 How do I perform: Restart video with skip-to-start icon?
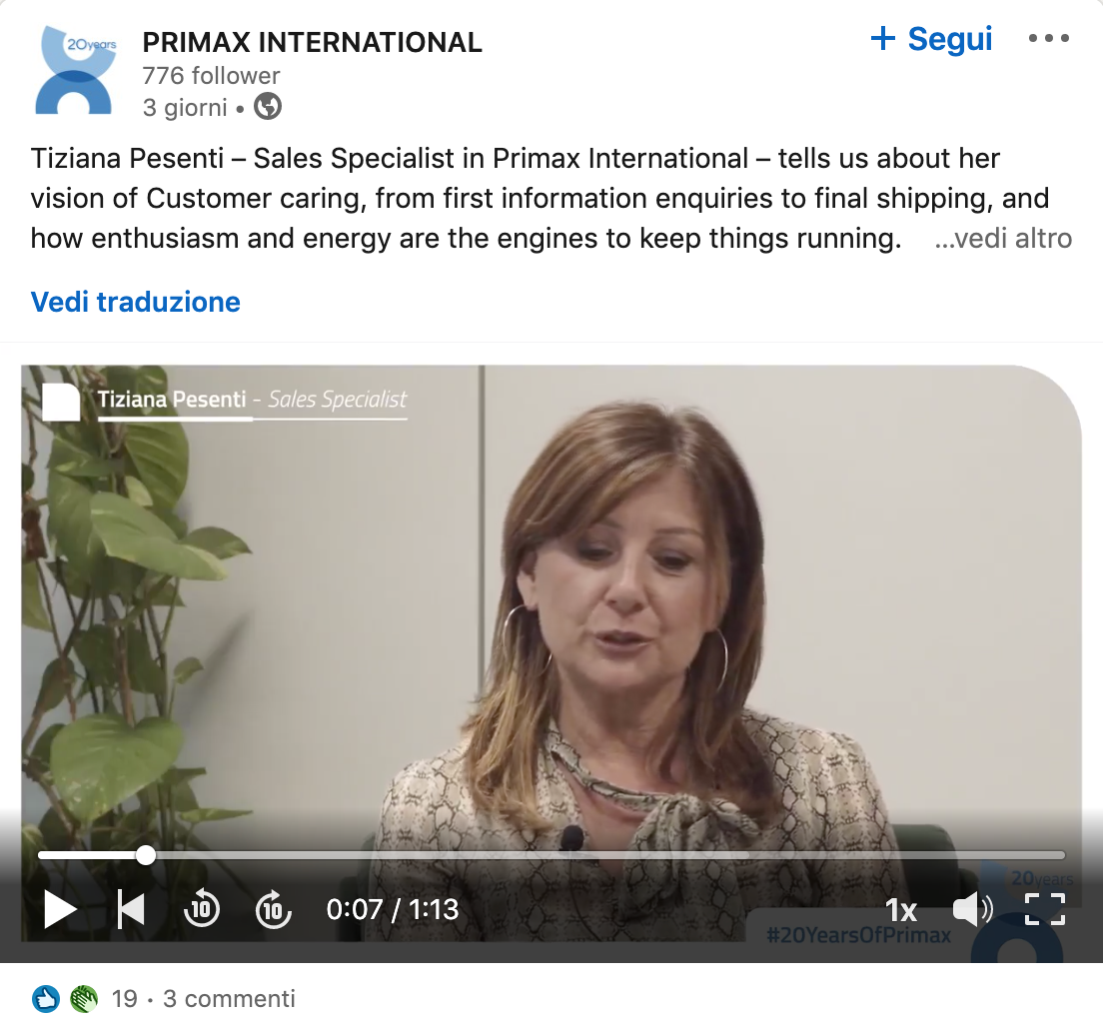[131, 909]
